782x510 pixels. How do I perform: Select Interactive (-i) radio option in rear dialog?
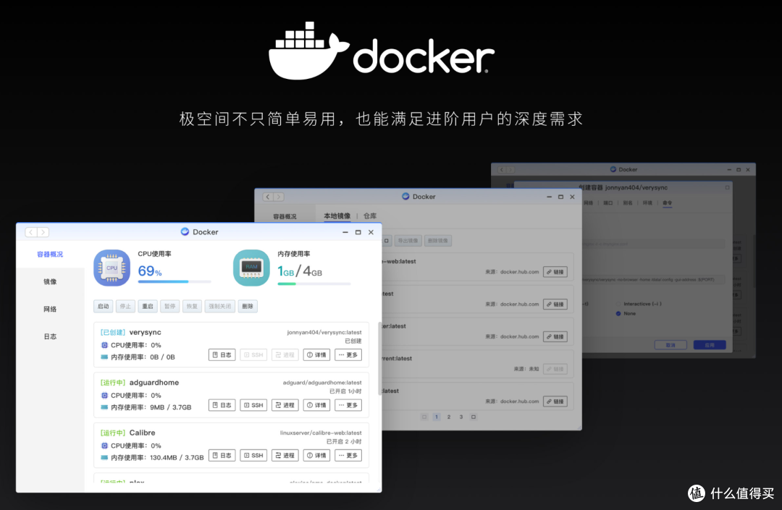pyautogui.click(x=618, y=304)
